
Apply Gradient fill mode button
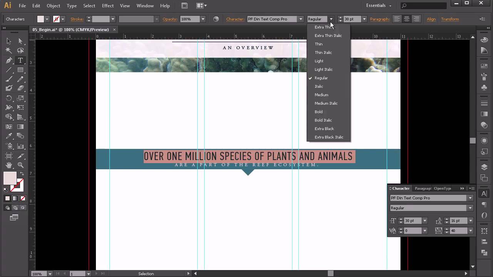(x=15, y=199)
